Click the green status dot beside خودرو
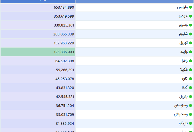194x132 pixels. 191,16
